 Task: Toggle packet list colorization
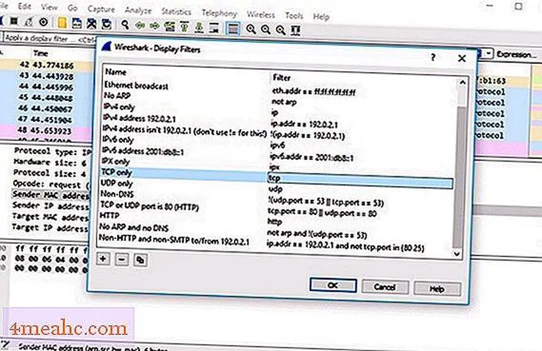coord(233,28)
